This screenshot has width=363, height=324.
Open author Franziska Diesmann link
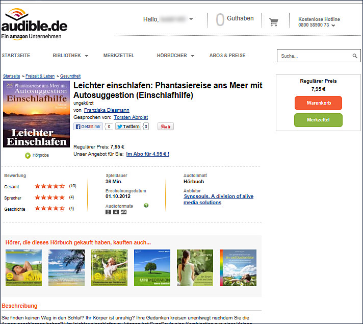[107, 110]
